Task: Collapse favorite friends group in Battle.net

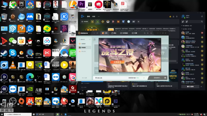Action: (182, 26)
